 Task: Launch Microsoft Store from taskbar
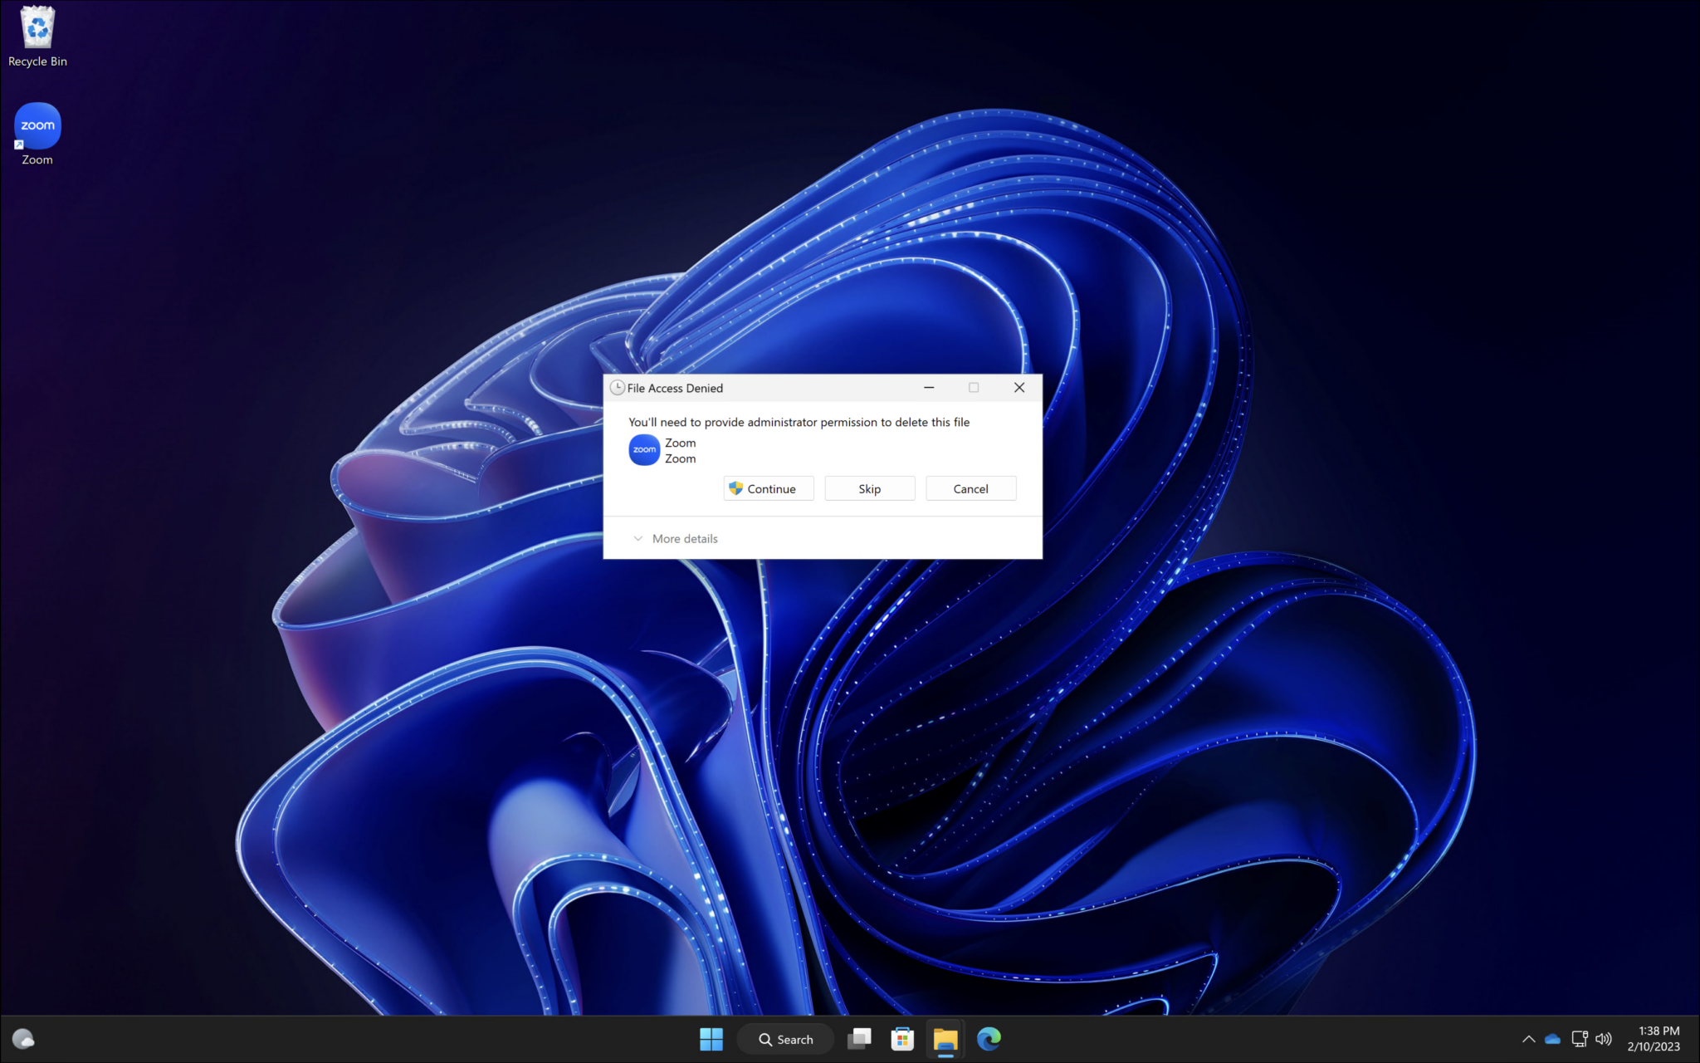902,1039
